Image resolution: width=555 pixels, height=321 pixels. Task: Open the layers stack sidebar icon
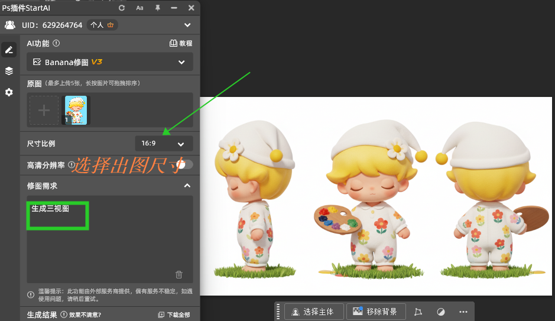click(9, 71)
